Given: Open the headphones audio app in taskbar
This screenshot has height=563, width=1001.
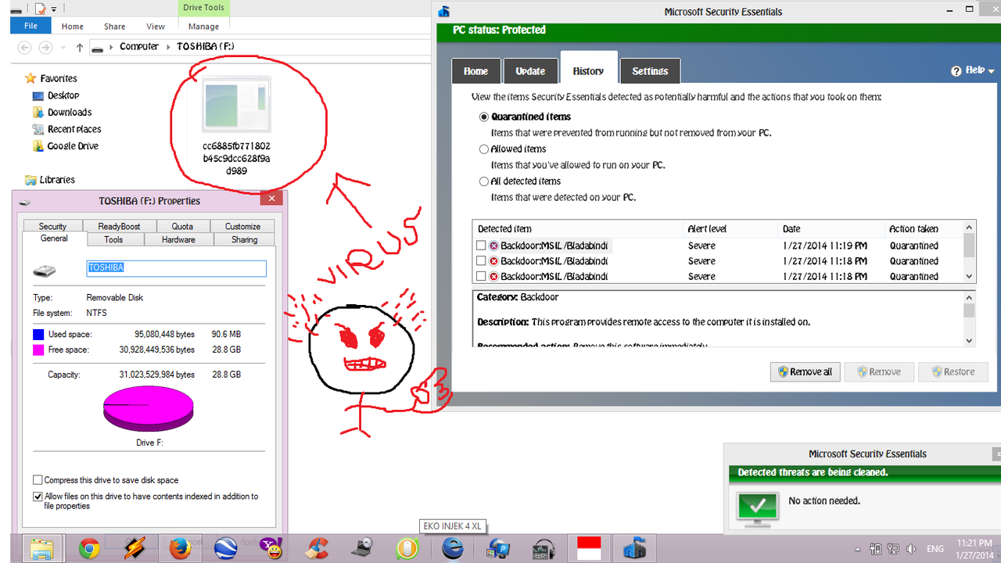Looking at the screenshot, I should 544,549.
